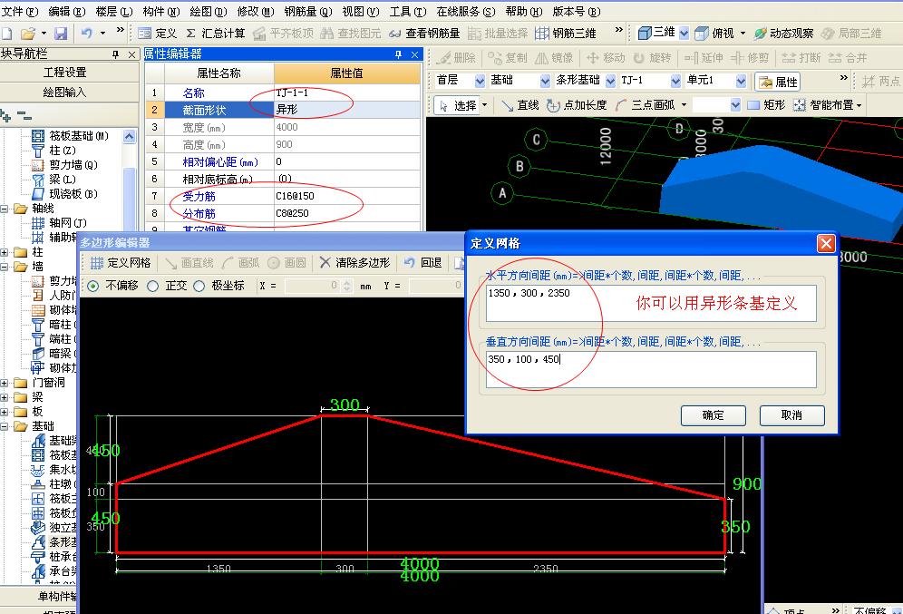The image size is (903, 614).
Task: Click the open folder icon
Action: point(27,34)
